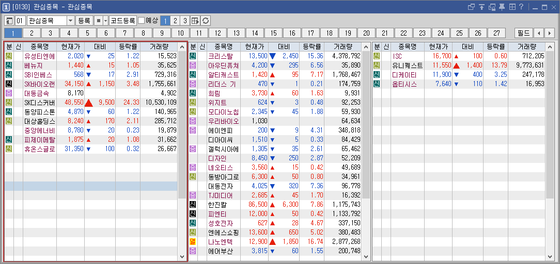Click the up arrow of the middle table scrollbar

366,47
